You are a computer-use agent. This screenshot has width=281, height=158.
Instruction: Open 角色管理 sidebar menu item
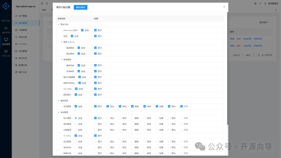pos(25,23)
